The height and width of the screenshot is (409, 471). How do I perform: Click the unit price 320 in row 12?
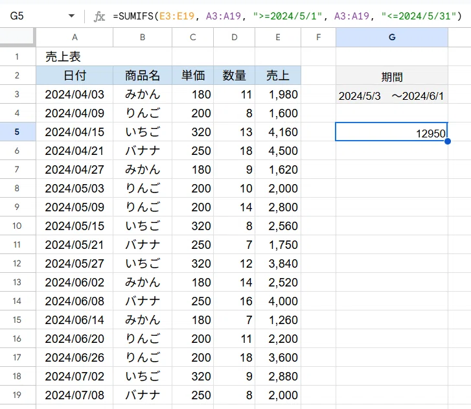(x=192, y=263)
